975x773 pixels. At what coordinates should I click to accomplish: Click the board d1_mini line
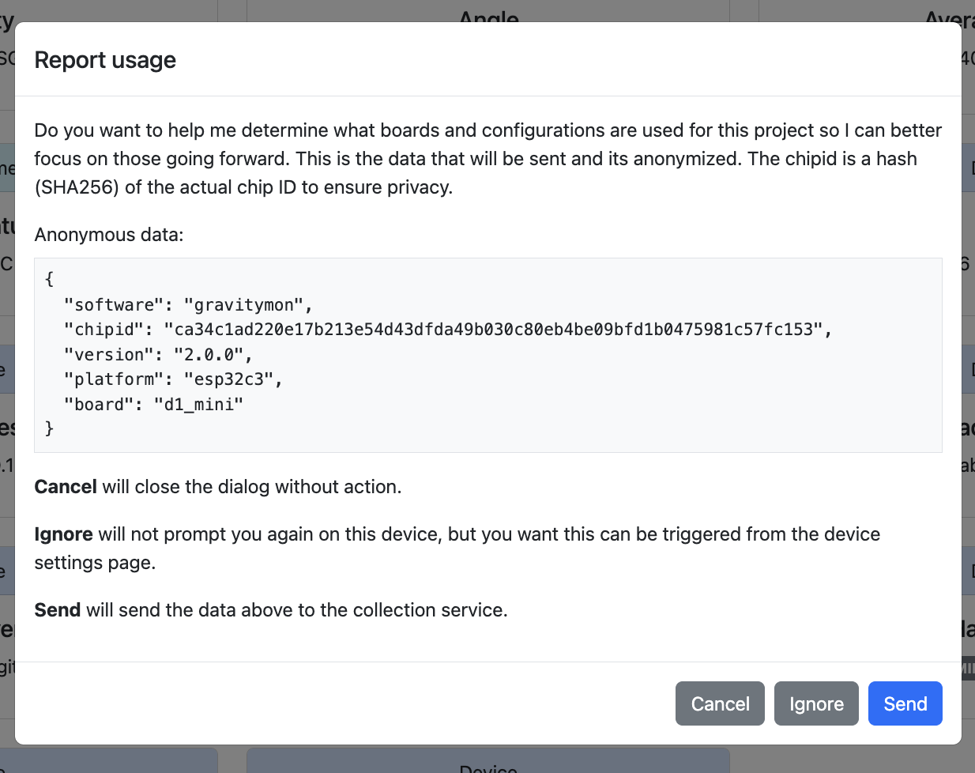click(x=153, y=405)
